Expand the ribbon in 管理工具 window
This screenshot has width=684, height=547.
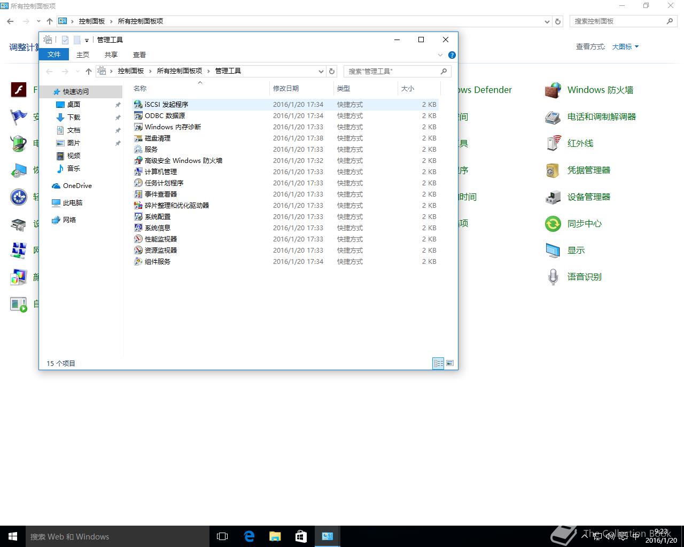click(440, 55)
